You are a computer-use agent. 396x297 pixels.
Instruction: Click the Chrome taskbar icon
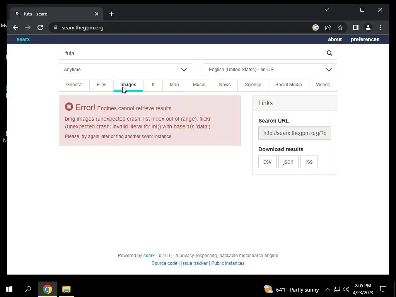48,289
